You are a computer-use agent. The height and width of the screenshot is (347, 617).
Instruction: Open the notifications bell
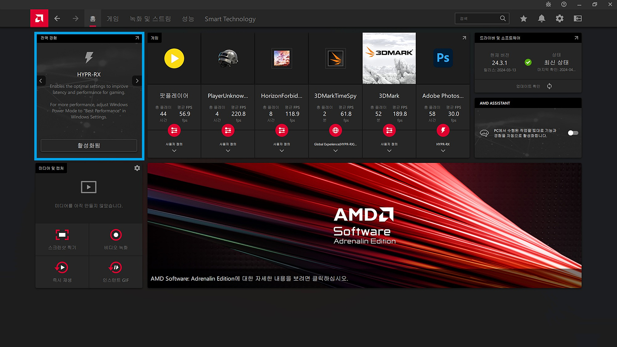click(x=541, y=19)
